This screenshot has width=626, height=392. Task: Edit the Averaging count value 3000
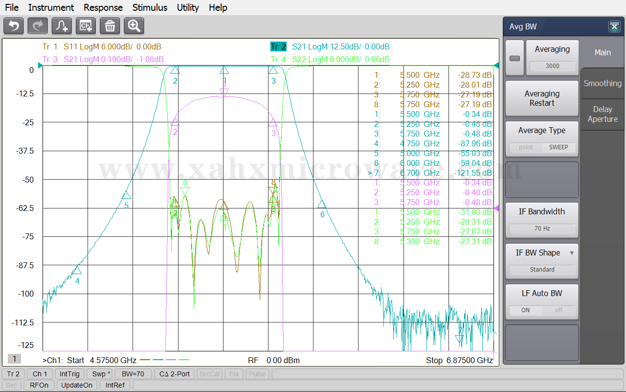click(552, 66)
